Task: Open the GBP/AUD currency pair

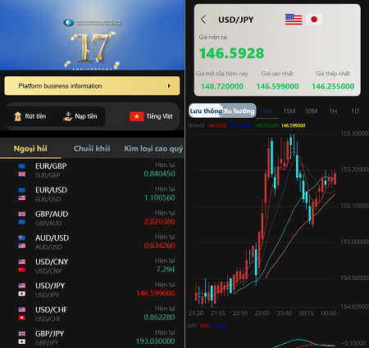Action: (92, 218)
